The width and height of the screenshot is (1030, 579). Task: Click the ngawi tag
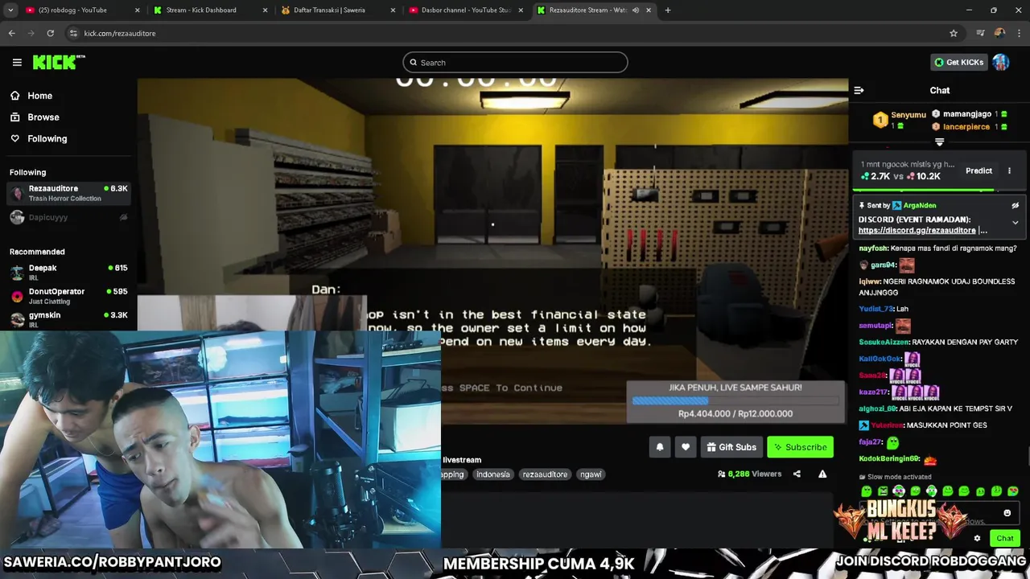point(591,474)
